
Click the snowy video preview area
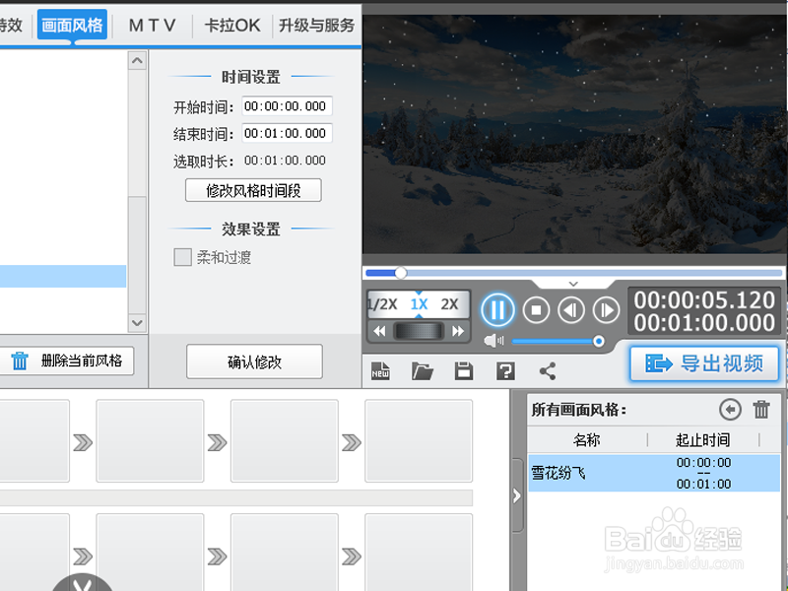point(573,134)
